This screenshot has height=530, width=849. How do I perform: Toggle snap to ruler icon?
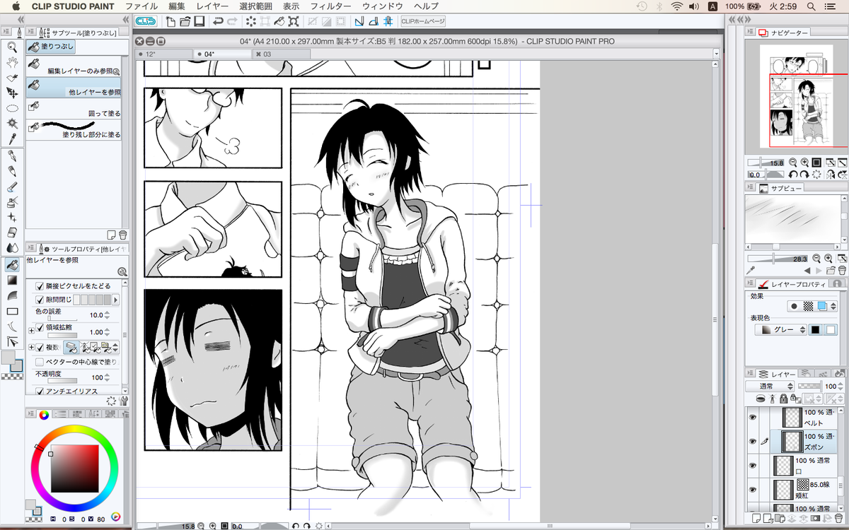point(359,21)
